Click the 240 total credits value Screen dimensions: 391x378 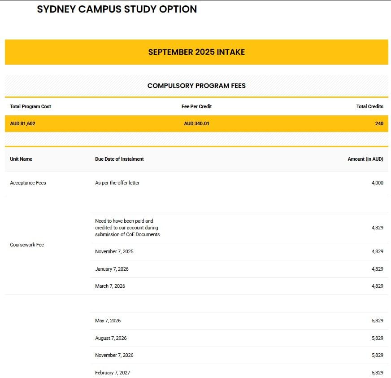[379, 123]
